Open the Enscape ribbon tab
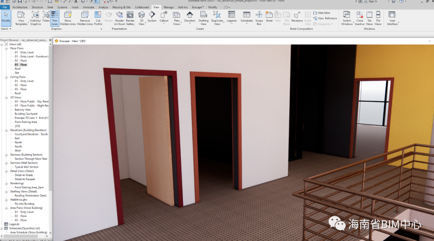The image size is (434, 241). coord(198,7)
